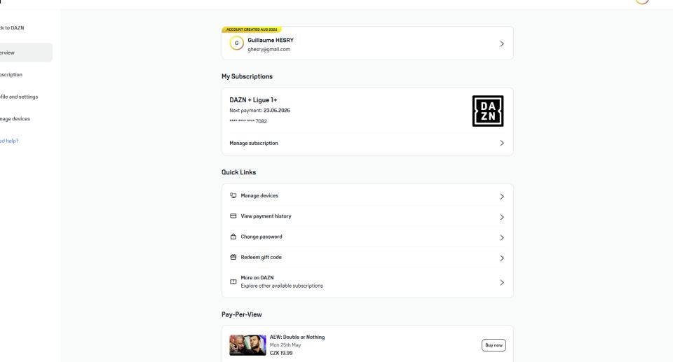Screen dimensions: 673x362
Task: Select the Overview sidebar item
Action: tap(26, 53)
